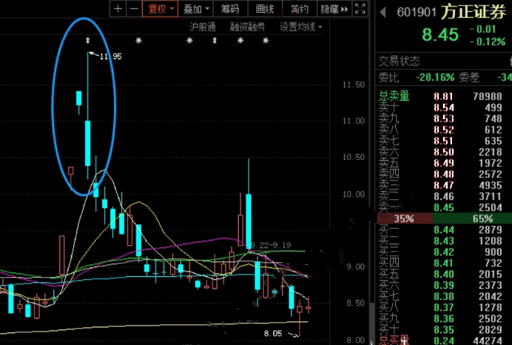The width and height of the screenshot is (512, 345).
Task: Click the 买九 price 8.36
Action: [444, 319]
